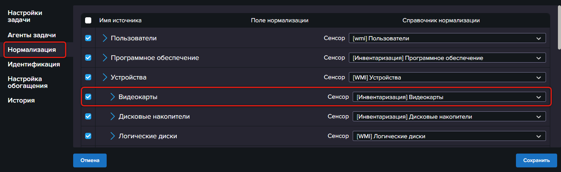Viewport: 561px width, 172px height.
Task: Open the [WMI] Устройства reference dropdown
Action: click(447, 78)
